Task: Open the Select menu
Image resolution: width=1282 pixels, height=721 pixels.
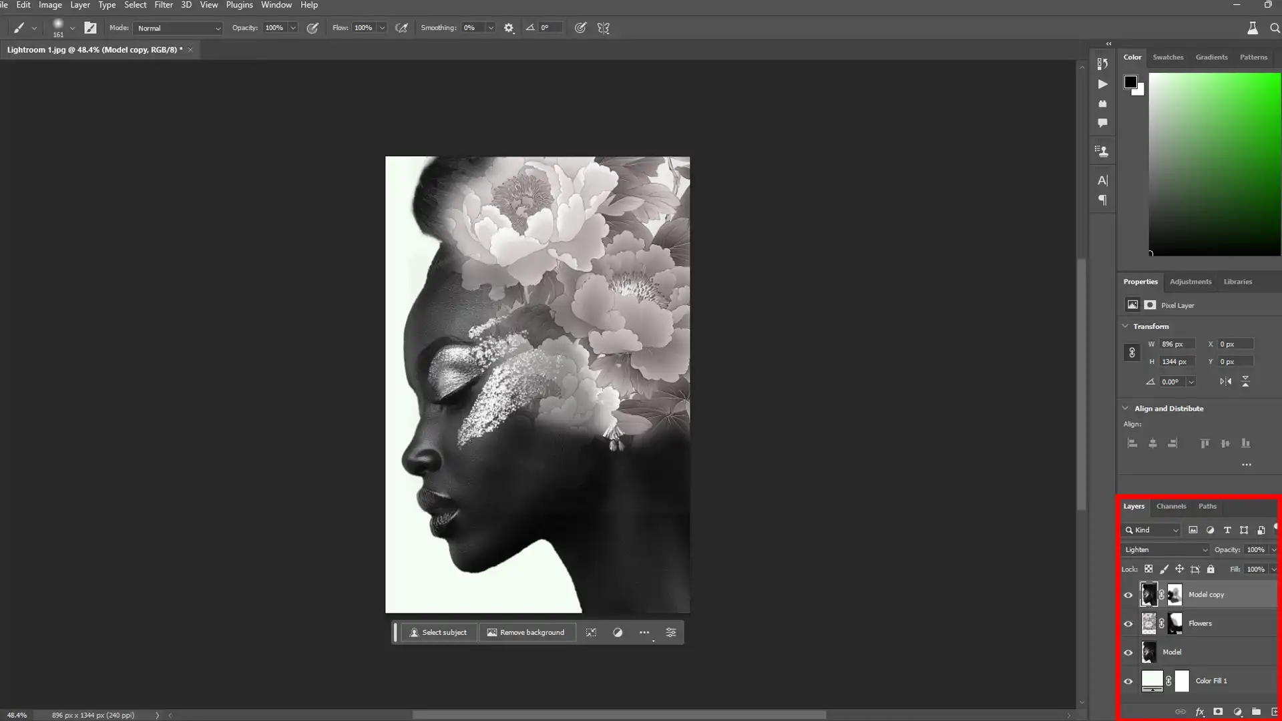Action: click(x=135, y=5)
